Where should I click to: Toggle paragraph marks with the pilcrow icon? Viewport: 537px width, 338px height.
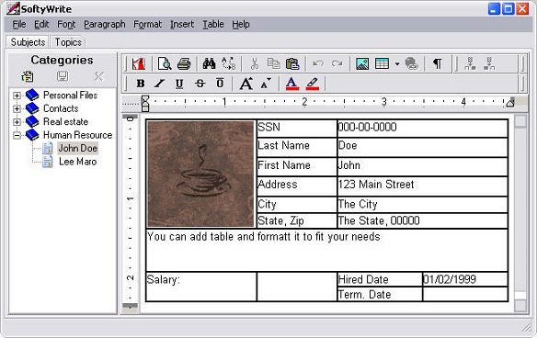pyautogui.click(x=438, y=63)
